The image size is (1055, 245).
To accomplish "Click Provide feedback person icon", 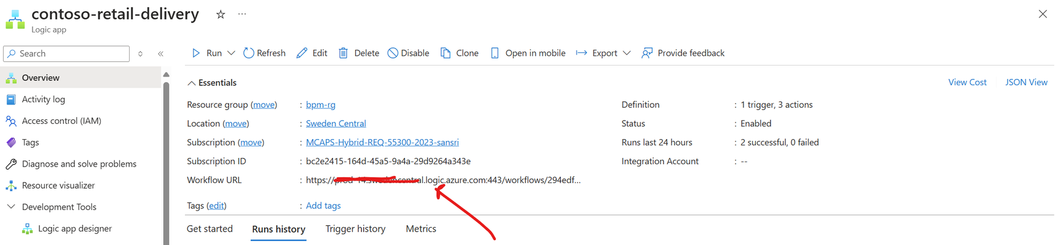I will coord(647,53).
